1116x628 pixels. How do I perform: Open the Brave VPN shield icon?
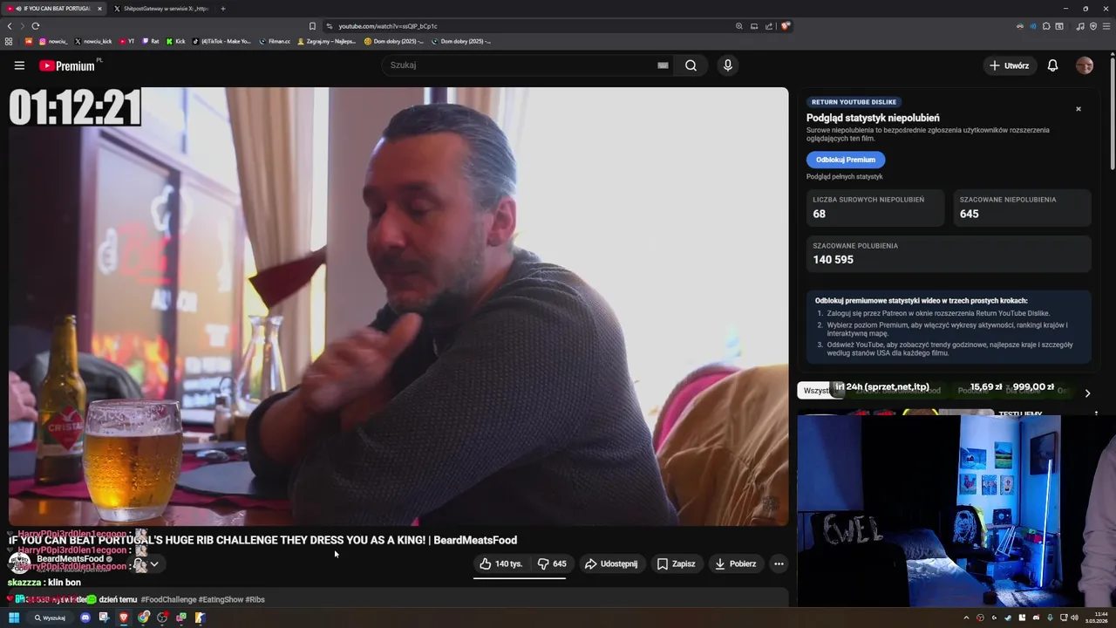click(1093, 26)
